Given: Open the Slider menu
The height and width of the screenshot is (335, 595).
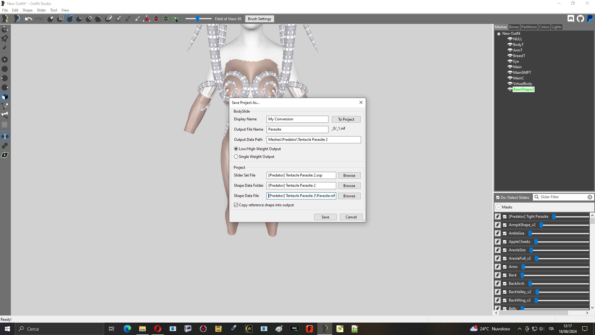Looking at the screenshot, I should 41,10.
